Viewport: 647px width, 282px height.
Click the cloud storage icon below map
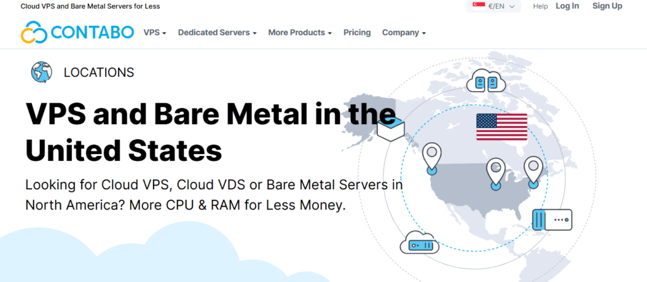[418, 242]
